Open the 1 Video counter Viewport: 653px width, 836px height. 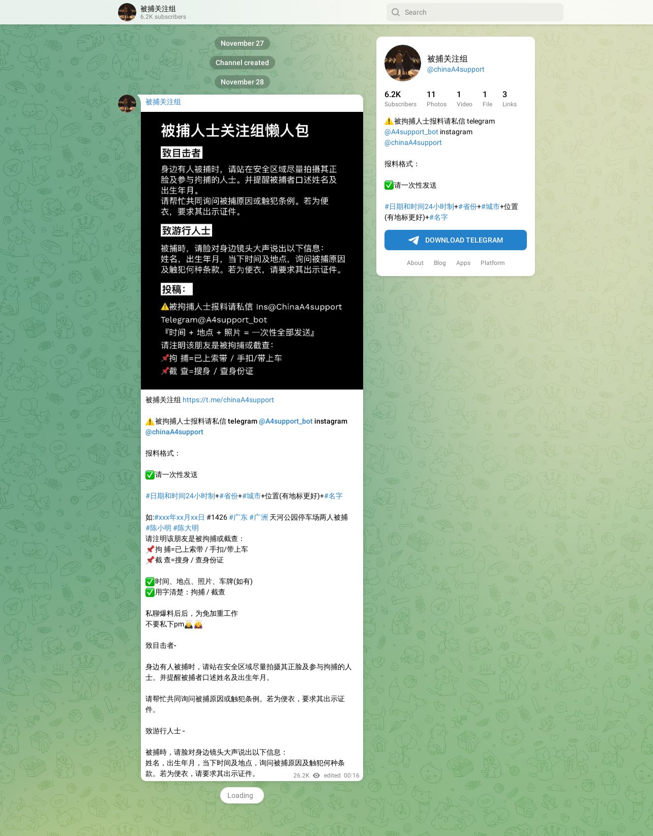tap(464, 99)
